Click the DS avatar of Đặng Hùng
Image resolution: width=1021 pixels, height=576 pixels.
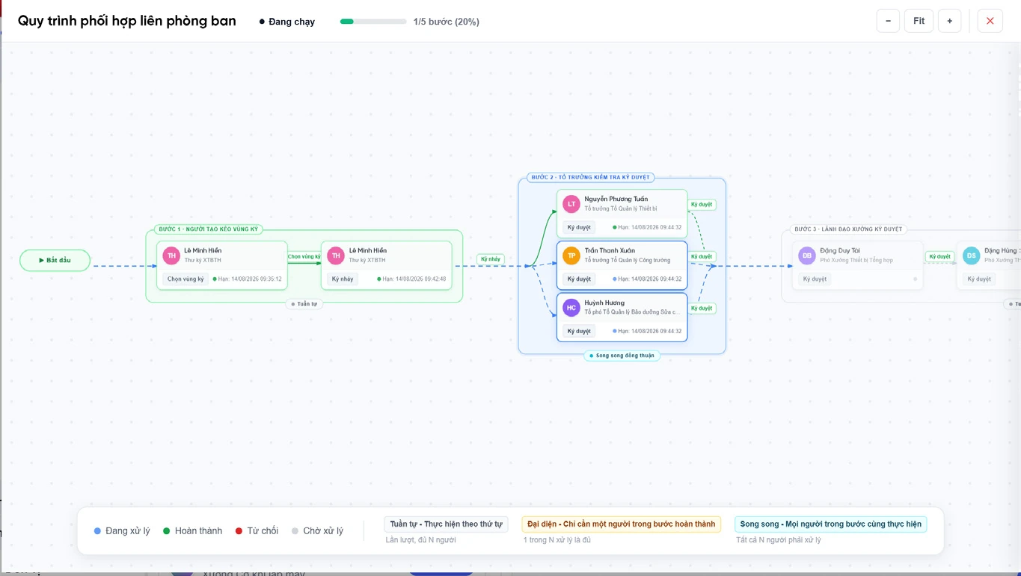click(x=972, y=256)
